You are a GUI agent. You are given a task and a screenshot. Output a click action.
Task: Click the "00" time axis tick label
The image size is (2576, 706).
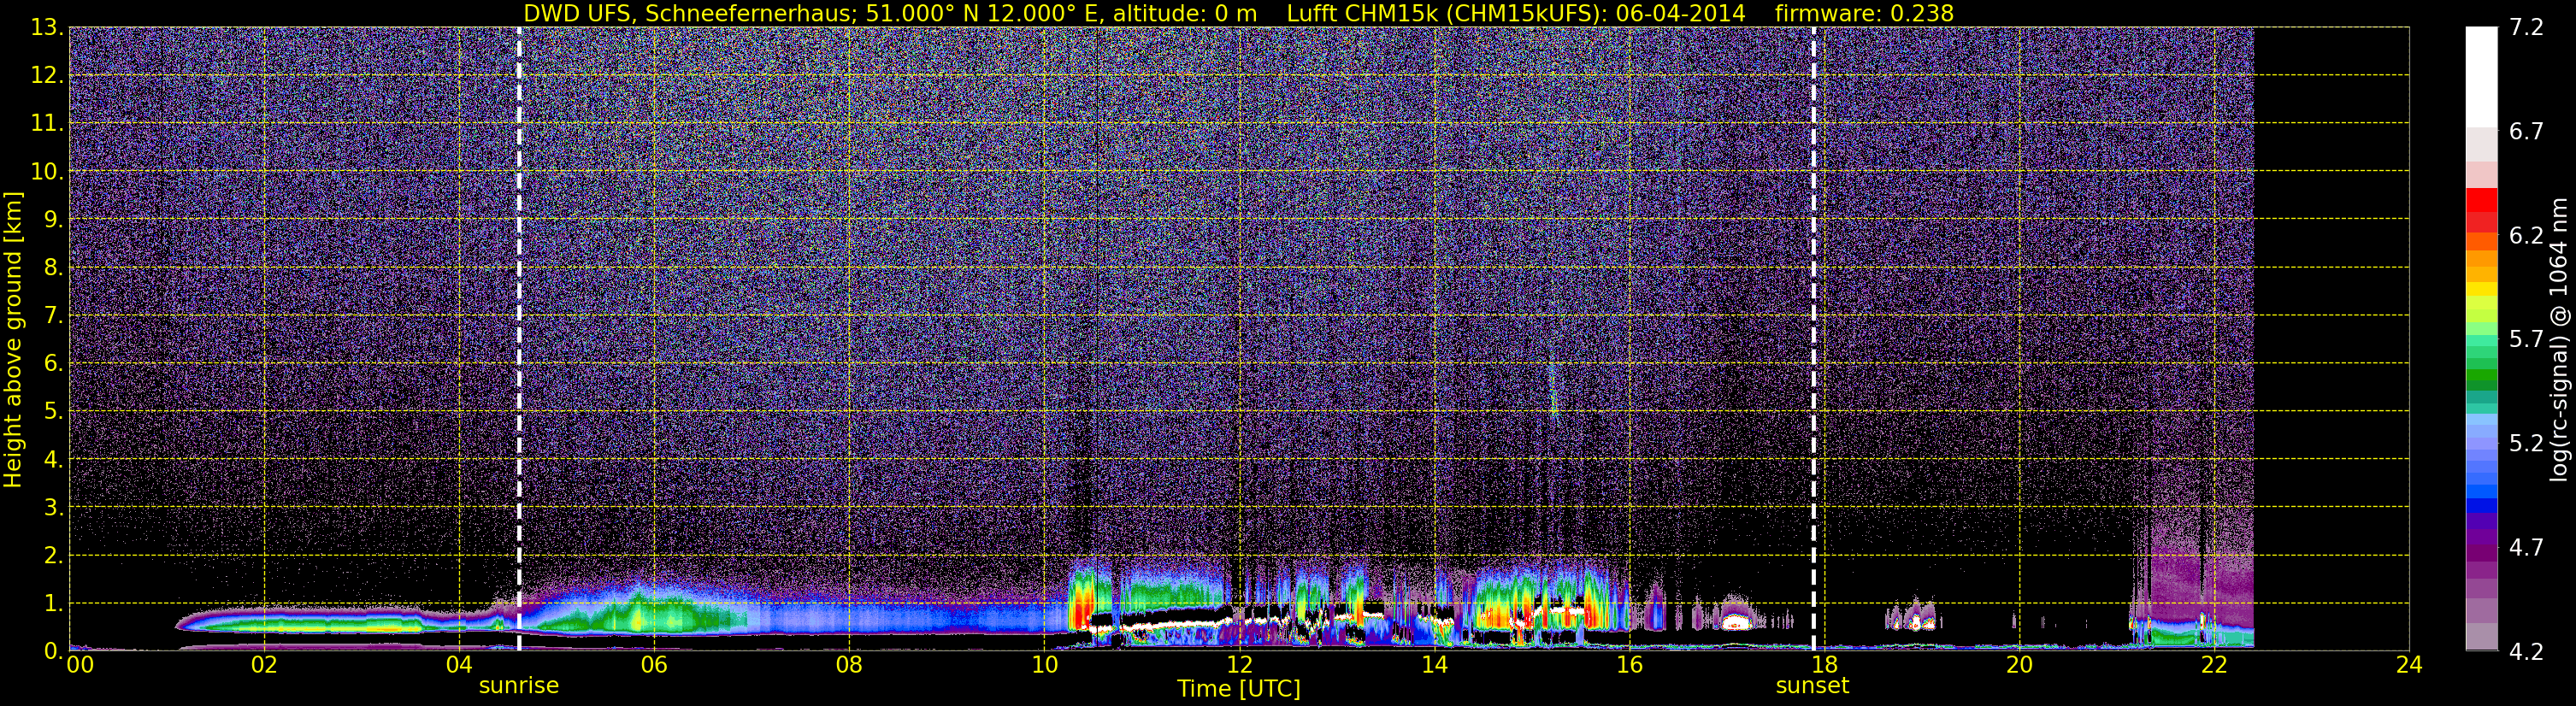[79, 665]
